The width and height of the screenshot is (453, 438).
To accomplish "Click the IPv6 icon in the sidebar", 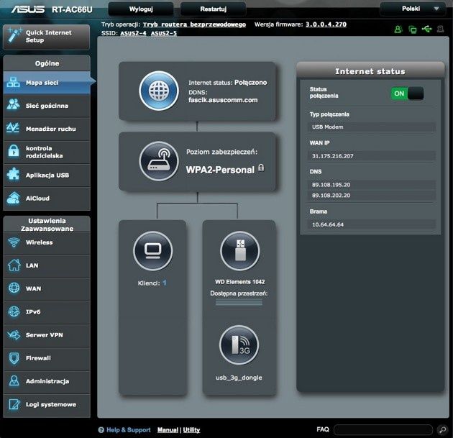I will point(14,311).
